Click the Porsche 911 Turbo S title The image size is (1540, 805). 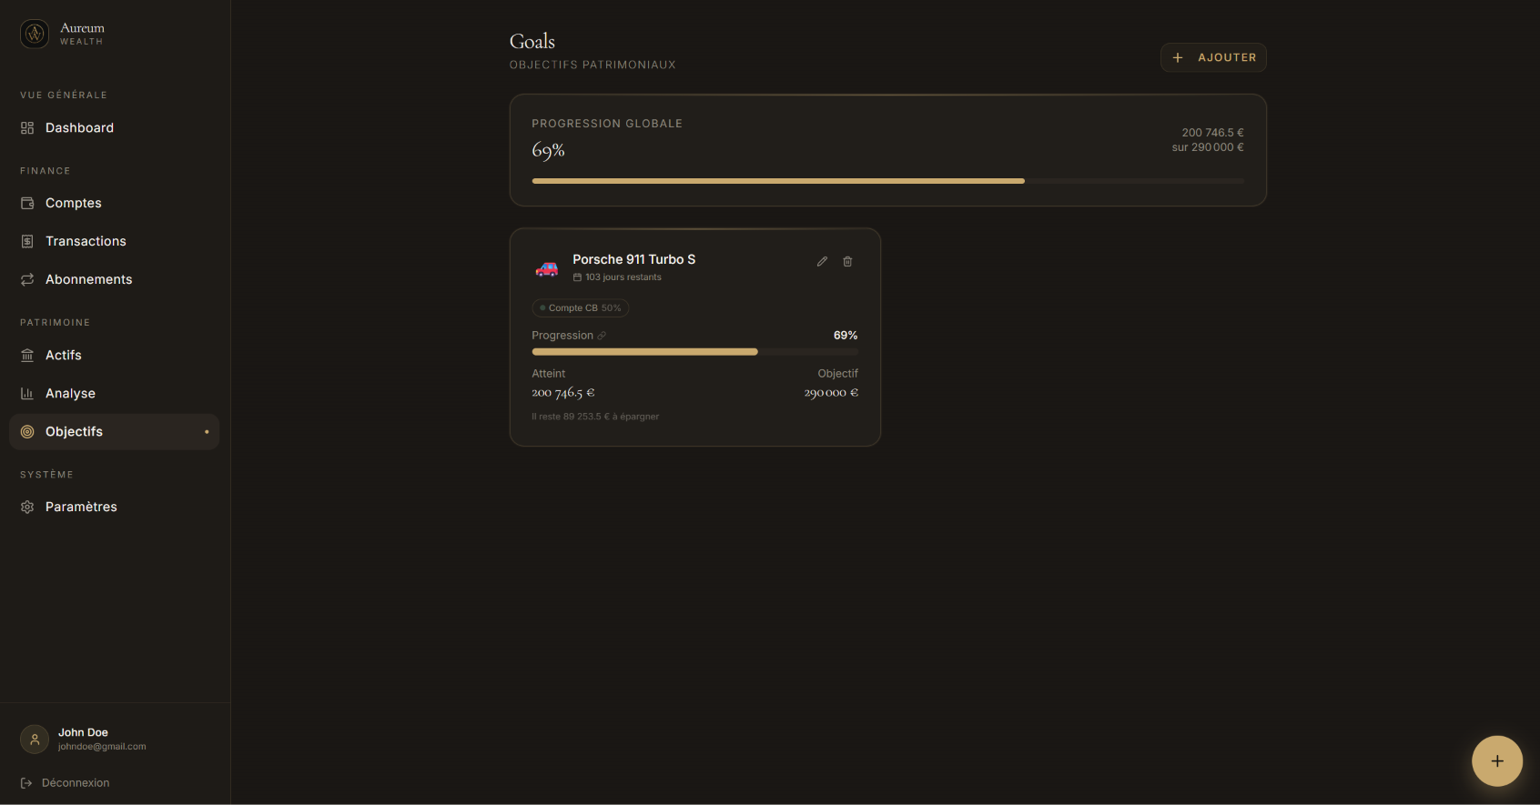pyautogui.click(x=634, y=259)
